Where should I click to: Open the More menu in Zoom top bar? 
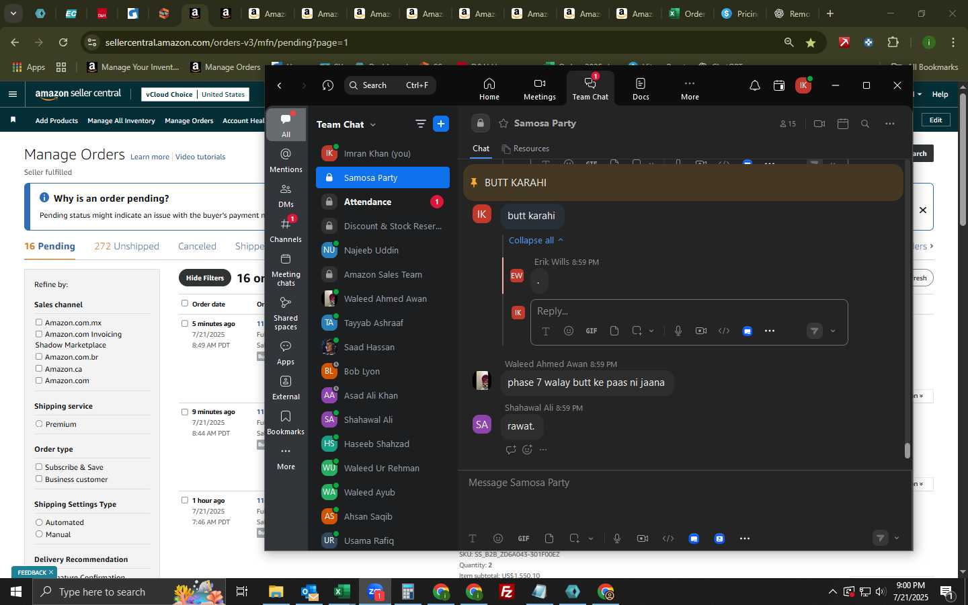[690, 88]
